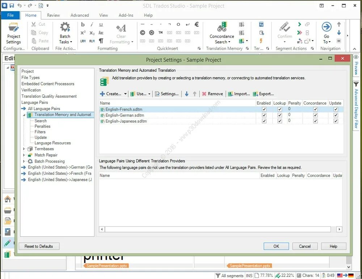
Task: Apply bold formatting with the b icon
Action: [x=83, y=25]
